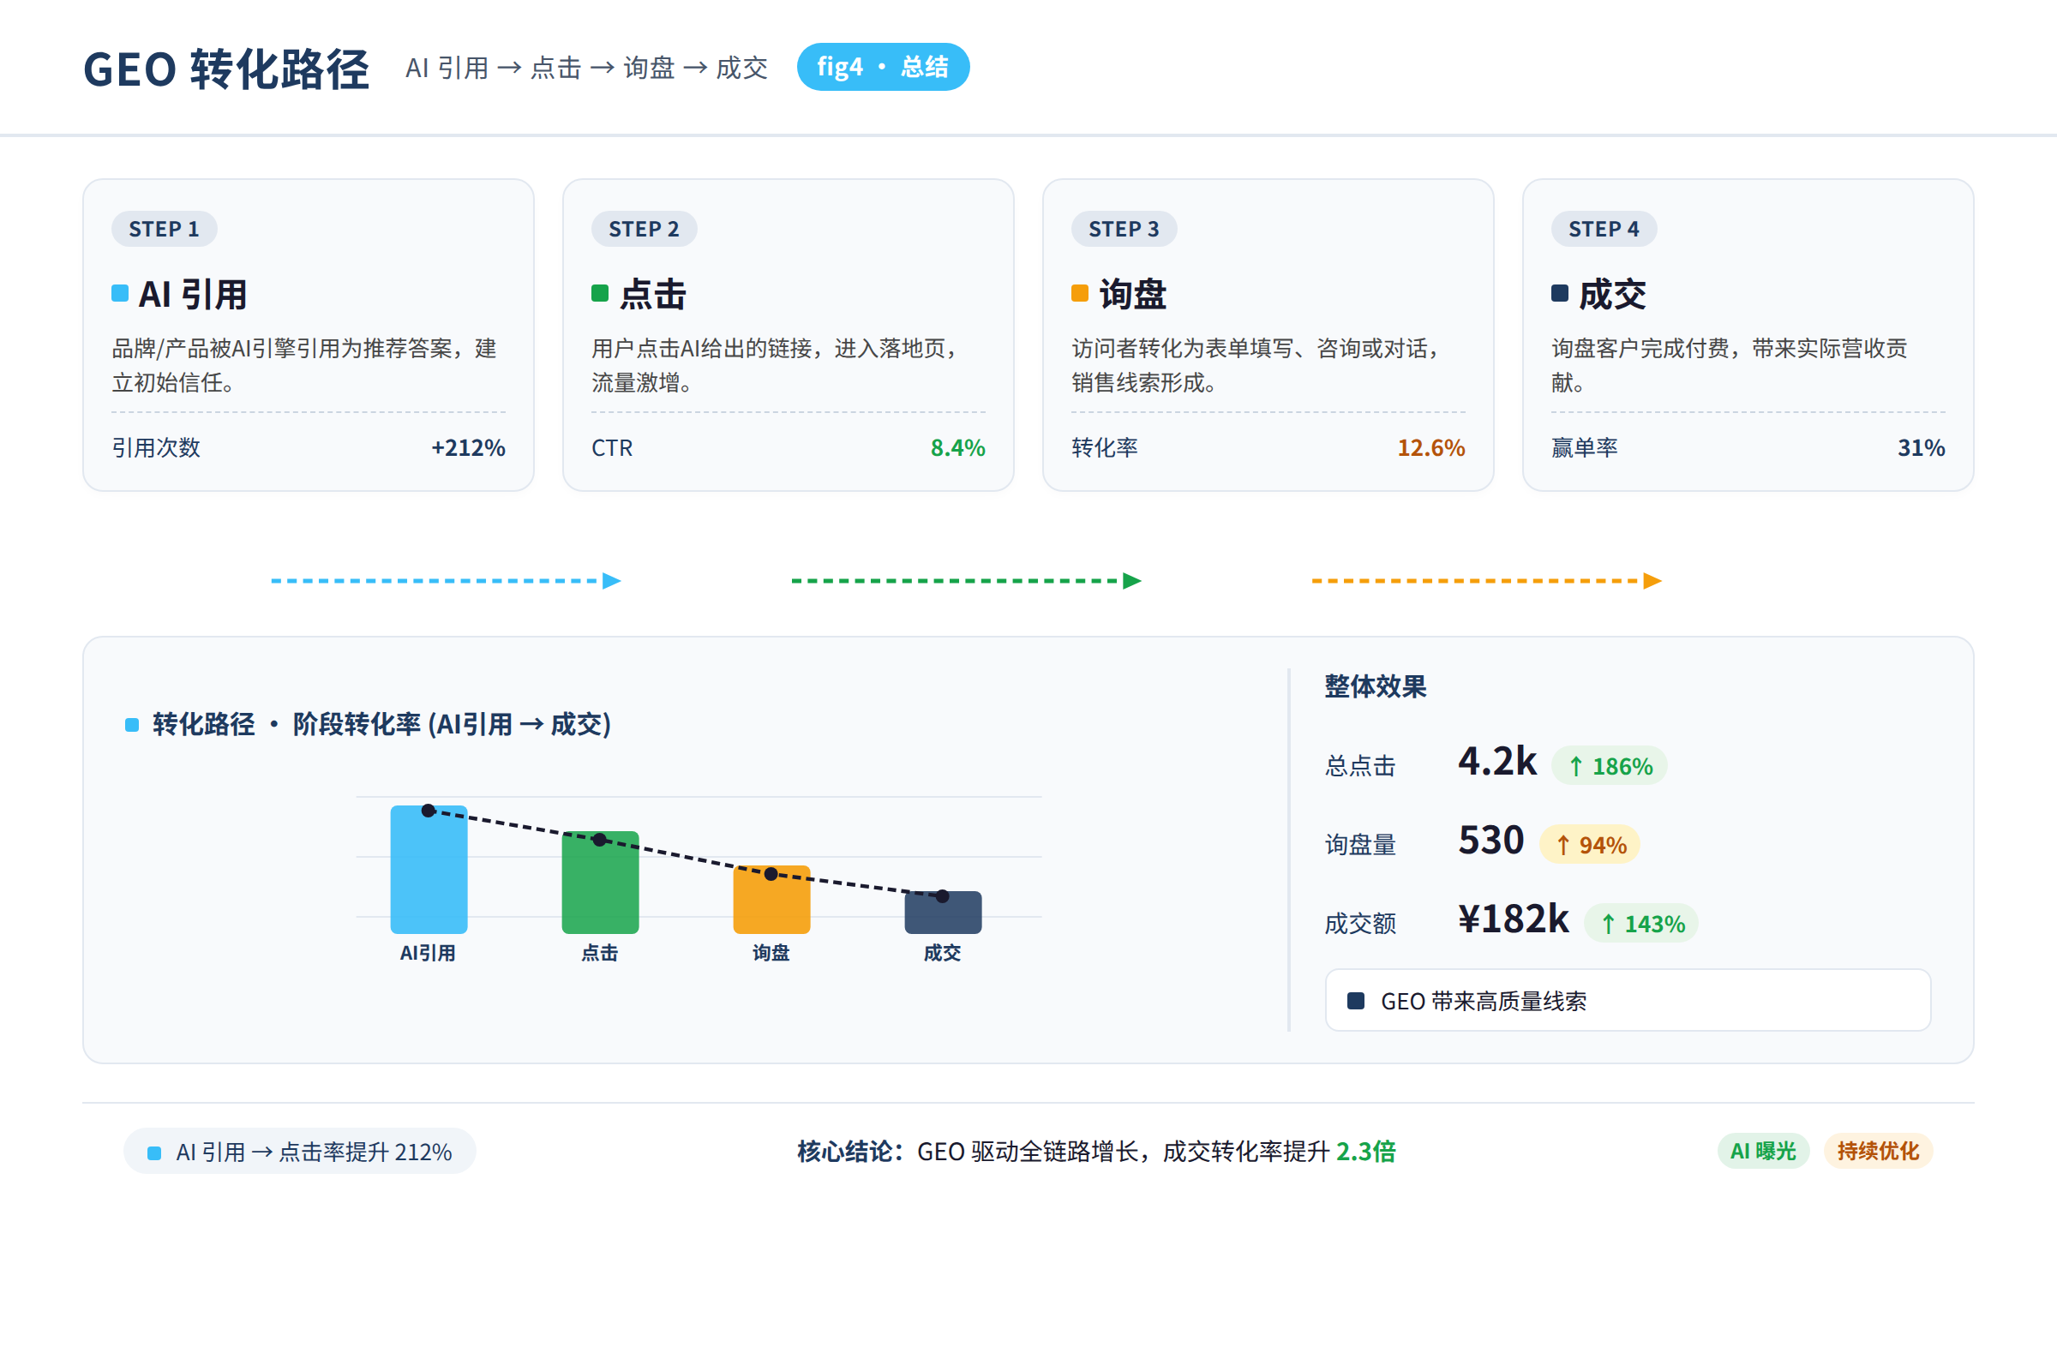This screenshot has height=1371, width=2057.
Task: Click the ↑ 143% growth badge
Action: pos(1641,924)
